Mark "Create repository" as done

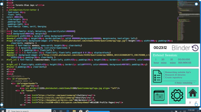point(164,77)
